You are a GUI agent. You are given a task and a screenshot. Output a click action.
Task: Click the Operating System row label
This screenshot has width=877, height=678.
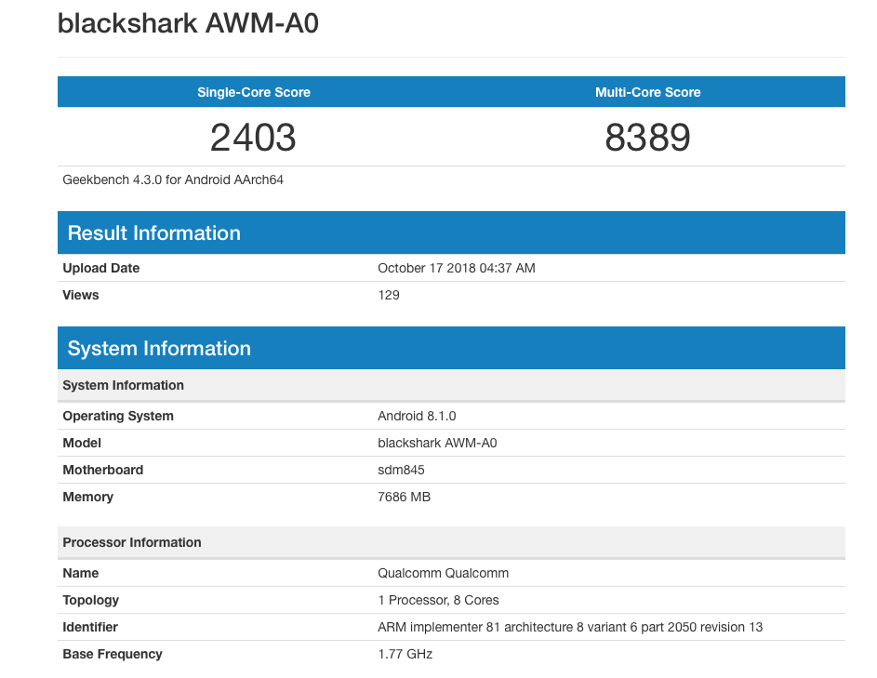point(118,416)
